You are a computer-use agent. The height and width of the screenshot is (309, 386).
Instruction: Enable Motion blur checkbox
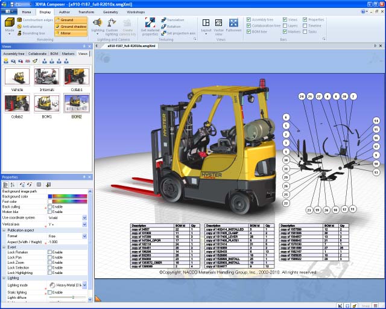[x=49, y=212]
